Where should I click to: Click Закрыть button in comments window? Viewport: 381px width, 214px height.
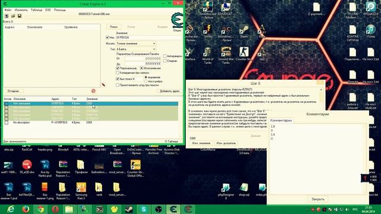click(318, 199)
